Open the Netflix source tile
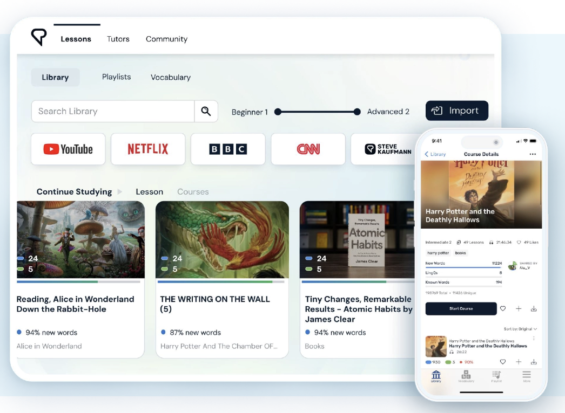Image resolution: width=565 pixels, height=413 pixels. pyautogui.click(x=148, y=149)
